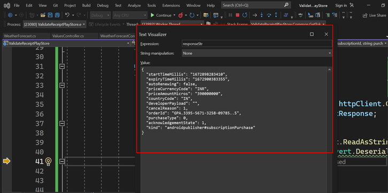Image resolution: width=388 pixels, height=193 pixels.
Task: Open the undo history dropdown arrow
Action: point(73,15)
